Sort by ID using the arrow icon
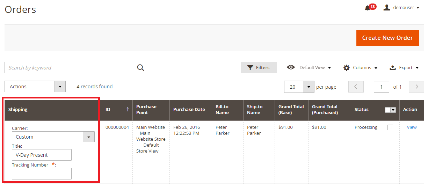The width and height of the screenshot is (428, 184). [128, 109]
